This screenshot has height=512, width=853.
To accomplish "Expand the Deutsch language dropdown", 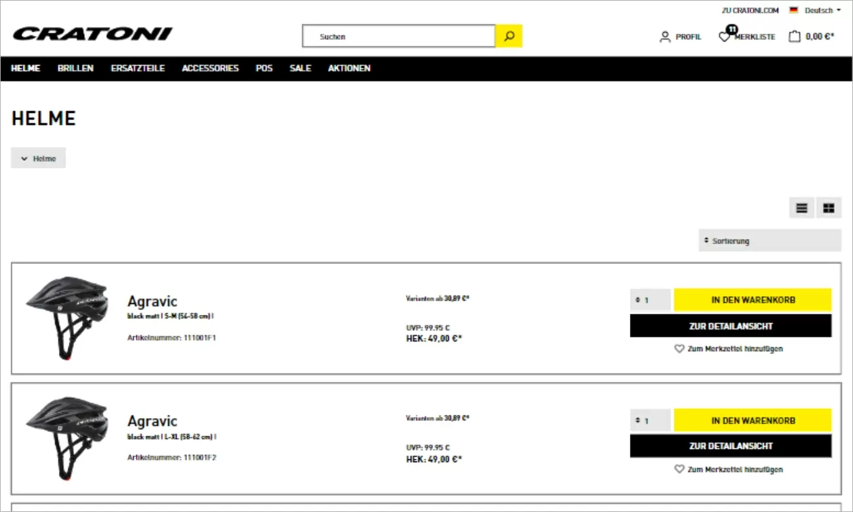I will (x=819, y=10).
